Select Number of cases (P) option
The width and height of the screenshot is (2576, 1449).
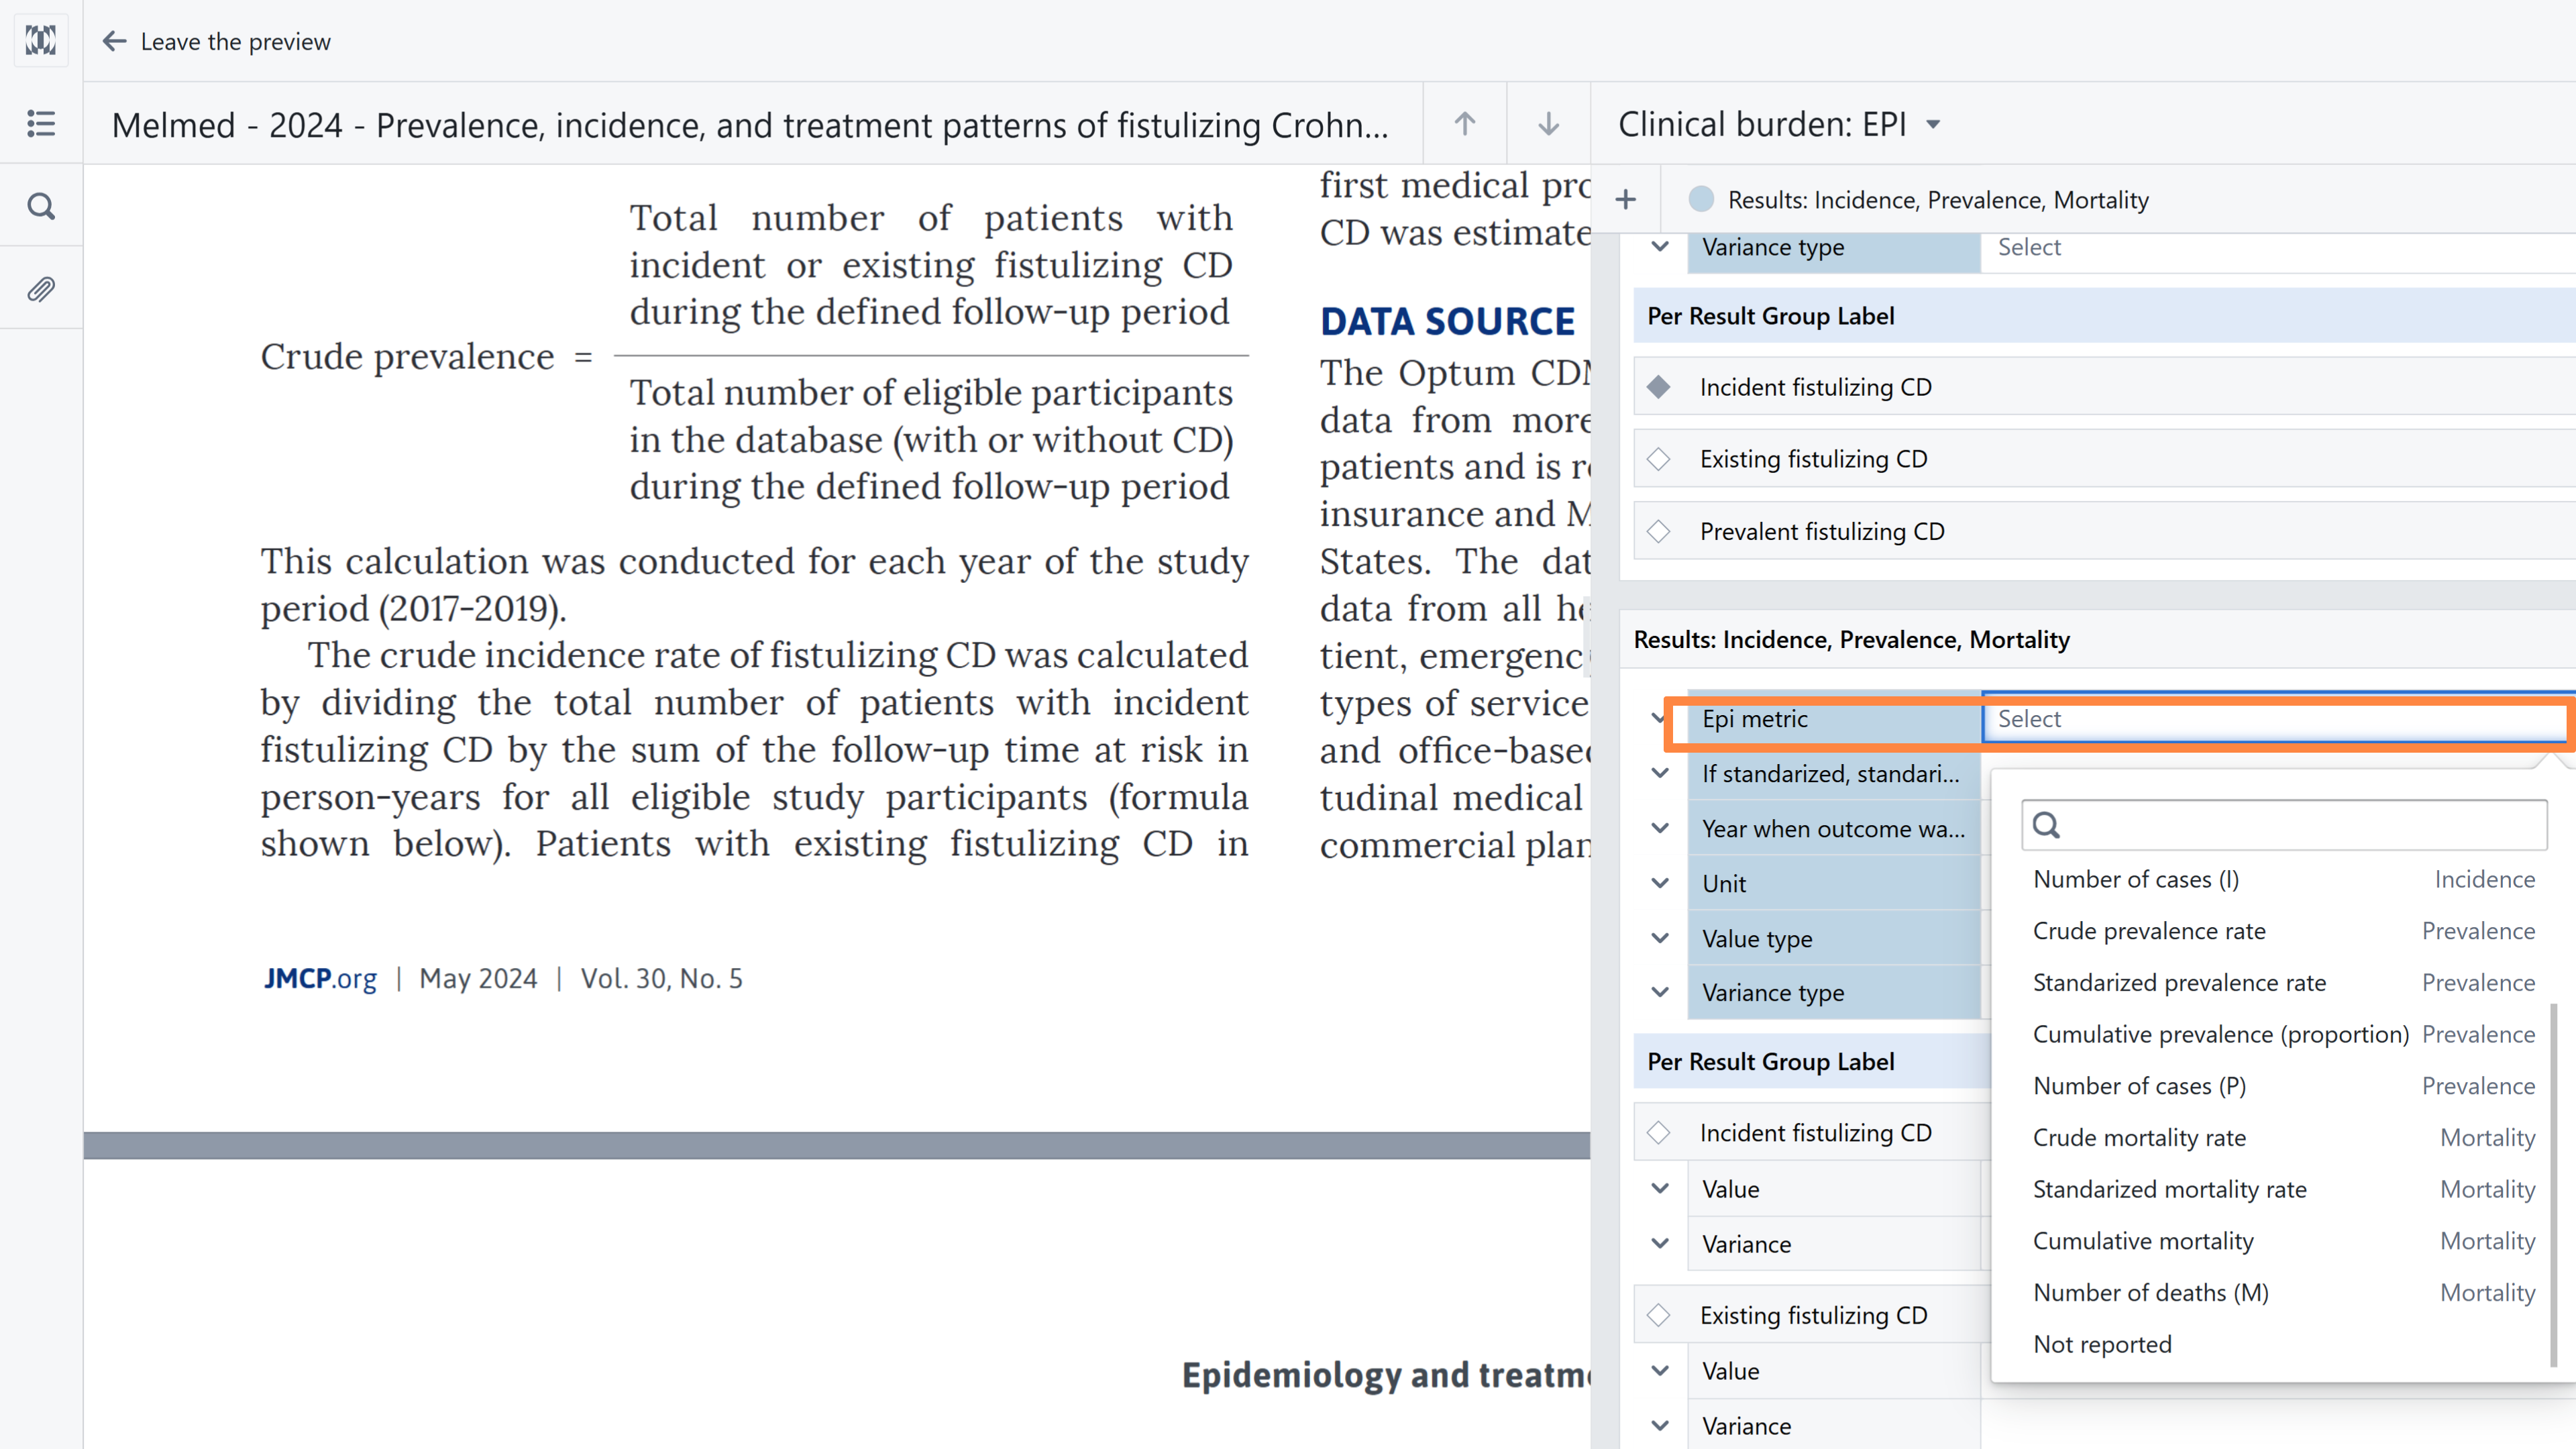[x=2284, y=1086]
